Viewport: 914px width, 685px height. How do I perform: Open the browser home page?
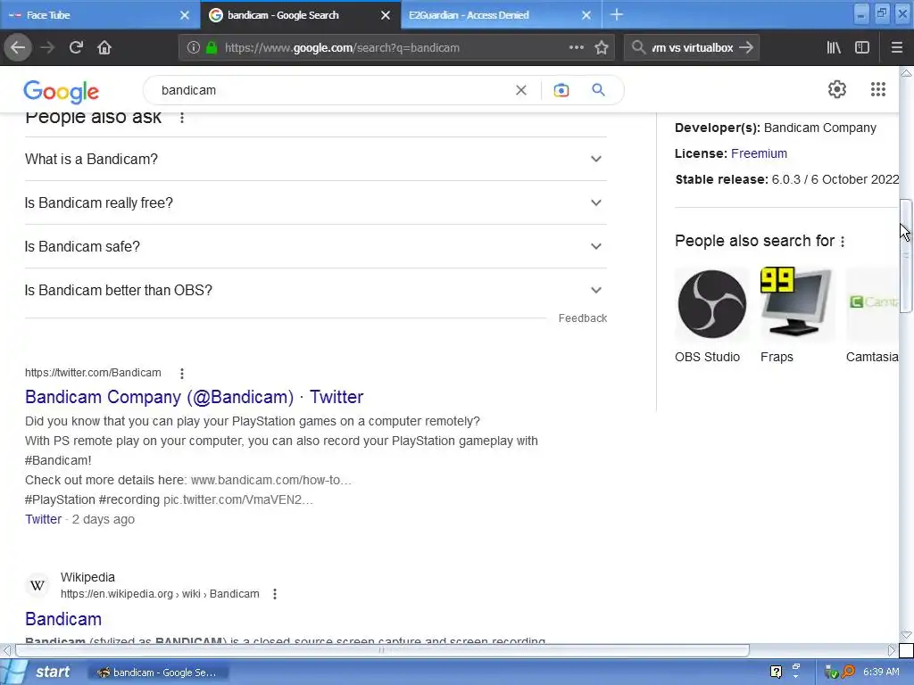click(x=104, y=48)
